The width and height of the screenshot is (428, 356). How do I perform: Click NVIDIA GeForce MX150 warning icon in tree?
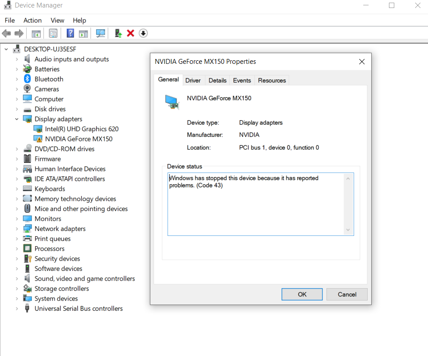[38, 139]
